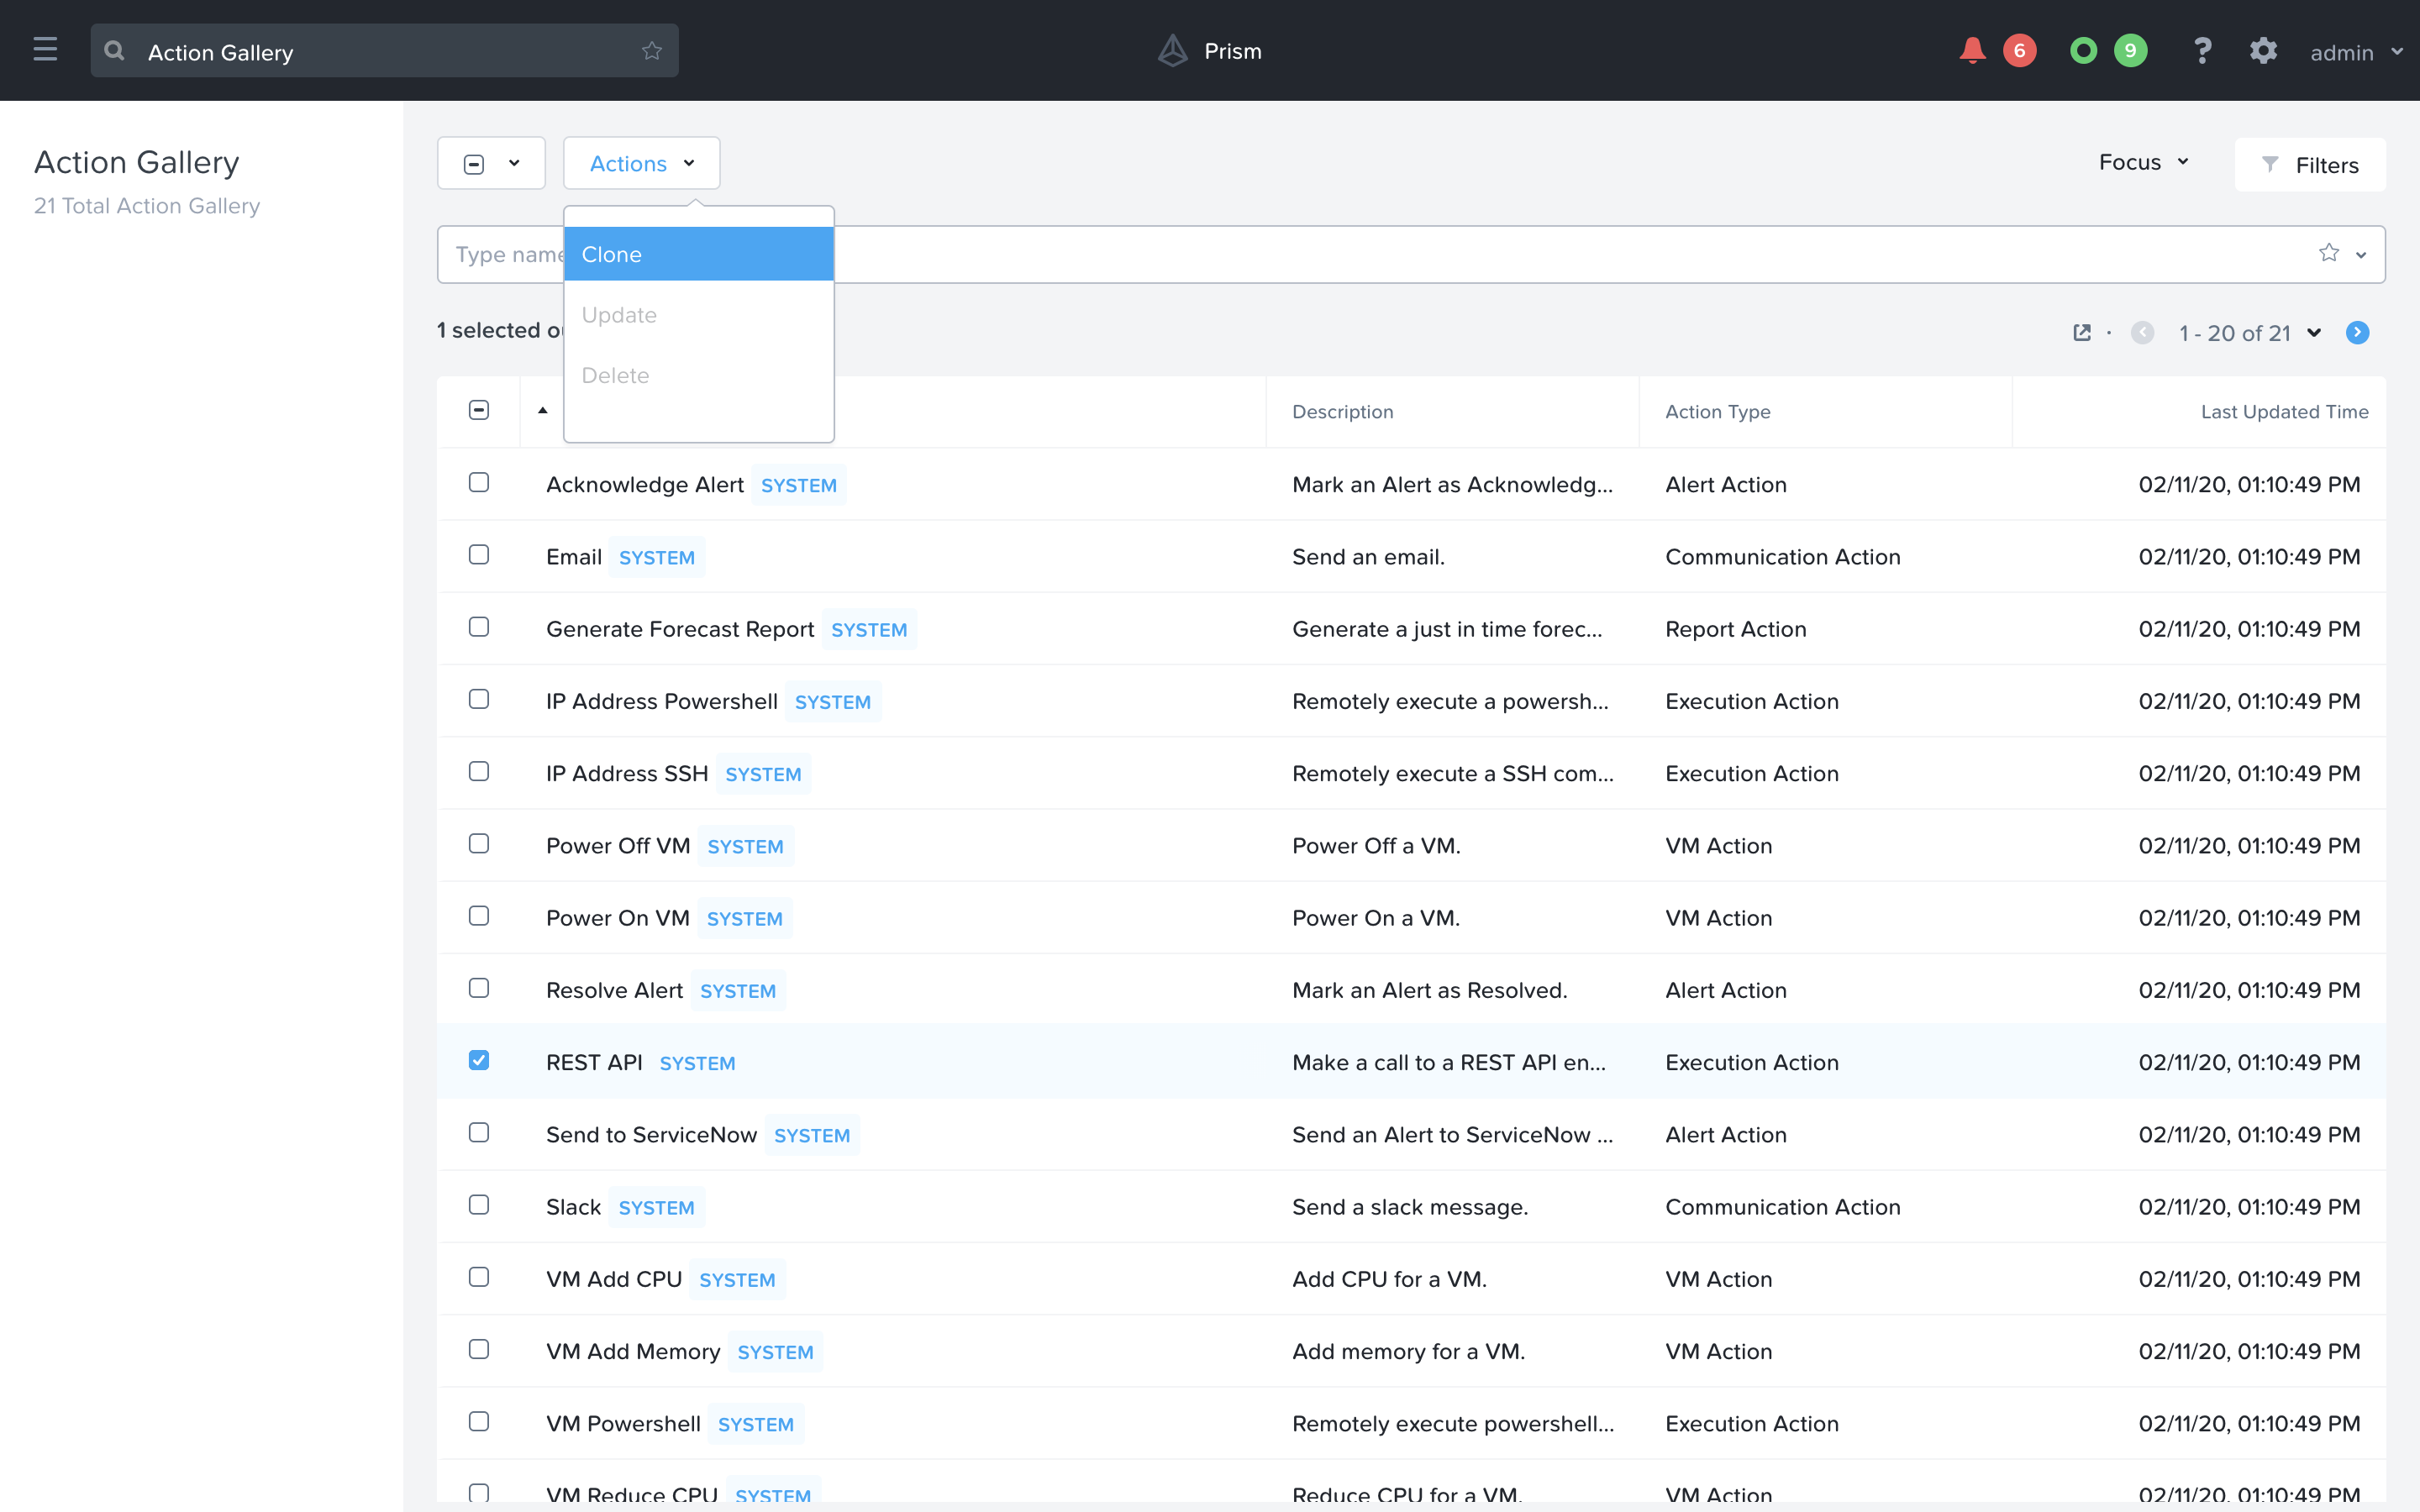Click the red badge showing 6 alerts

click(x=2019, y=50)
